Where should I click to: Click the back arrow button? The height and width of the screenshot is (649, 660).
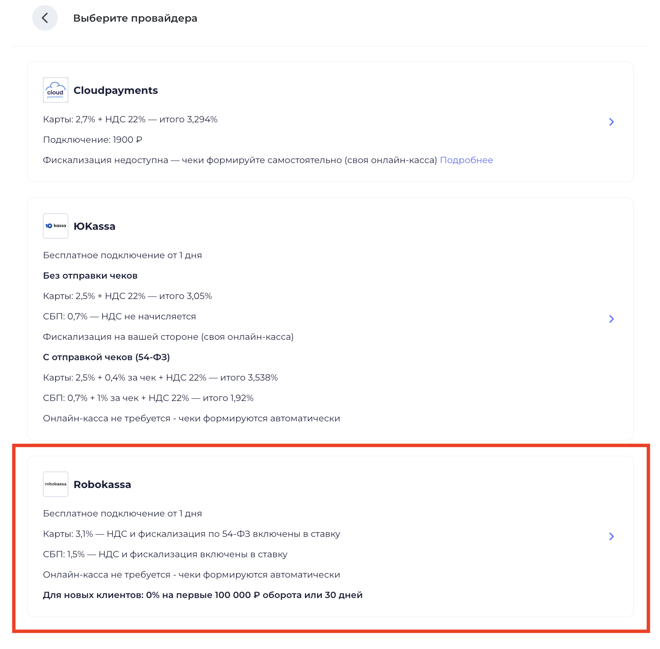45,18
